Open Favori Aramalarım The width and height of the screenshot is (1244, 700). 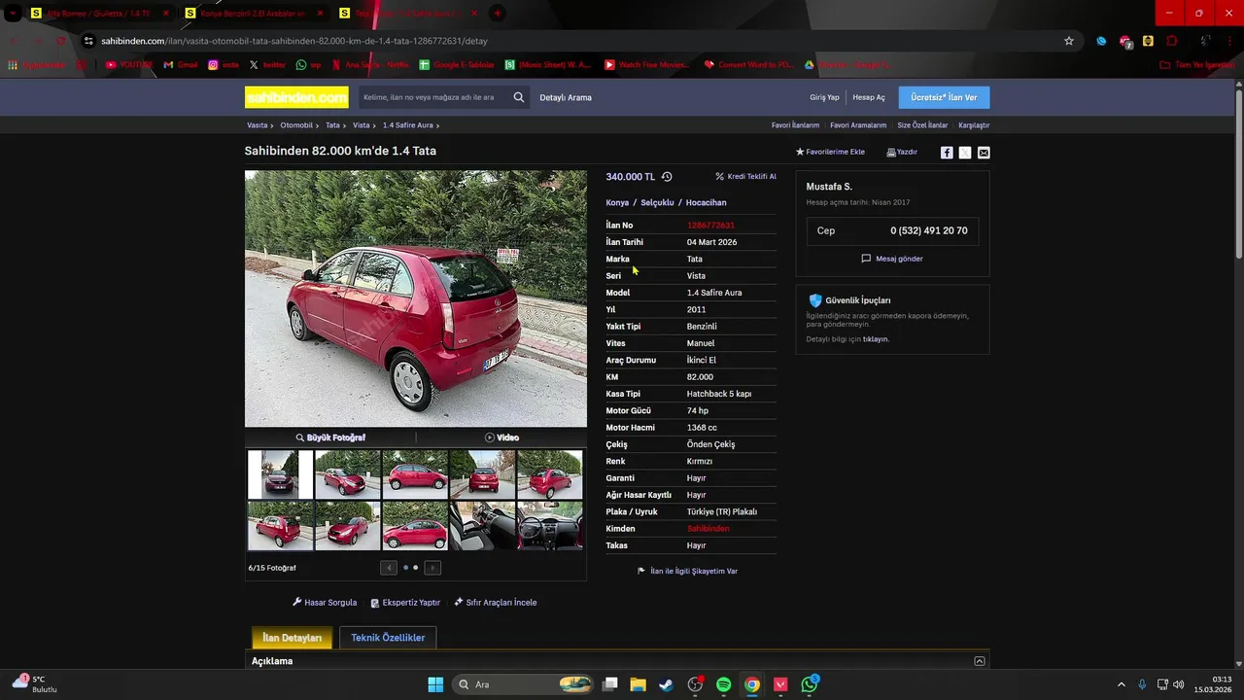pos(858,125)
